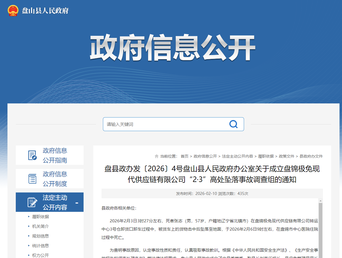The image size is (342, 258).
Task: Click the arrow bullet before 履职依据
Action: [x=29, y=217]
